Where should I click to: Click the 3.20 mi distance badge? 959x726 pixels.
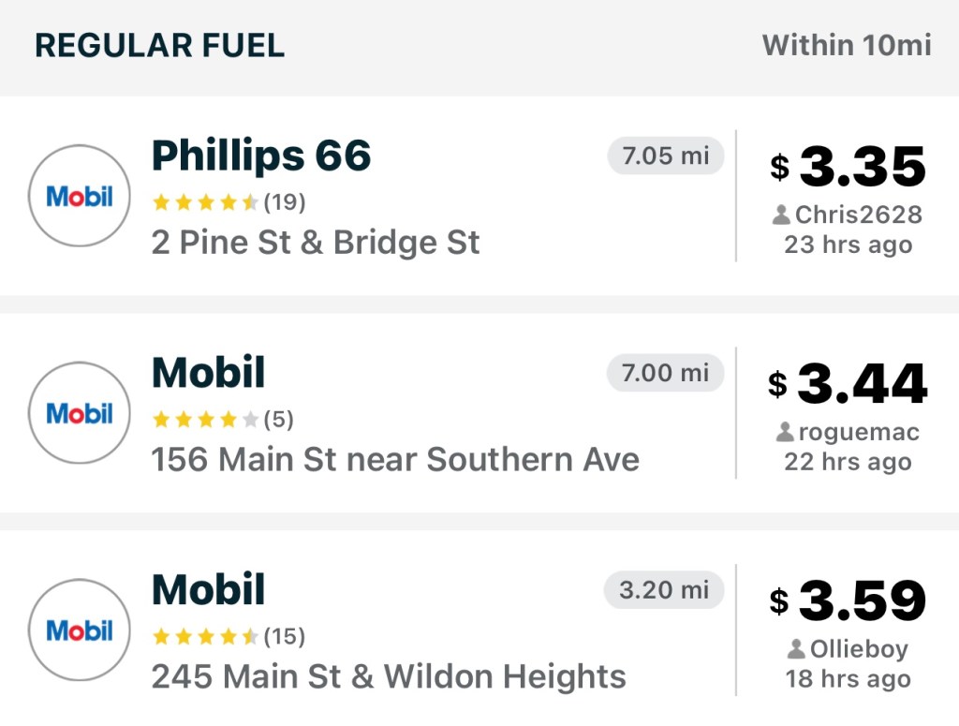(x=664, y=590)
